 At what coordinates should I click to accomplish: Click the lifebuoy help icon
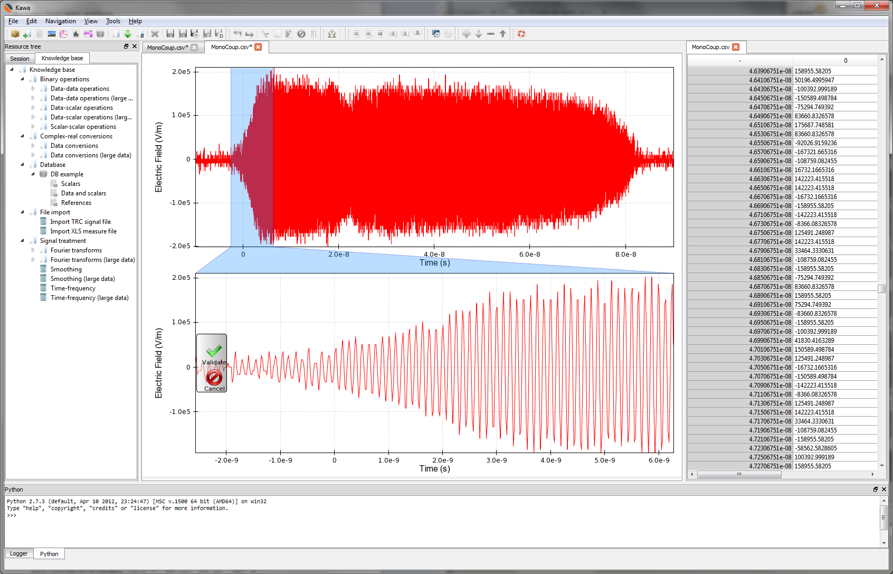[x=521, y=34]
